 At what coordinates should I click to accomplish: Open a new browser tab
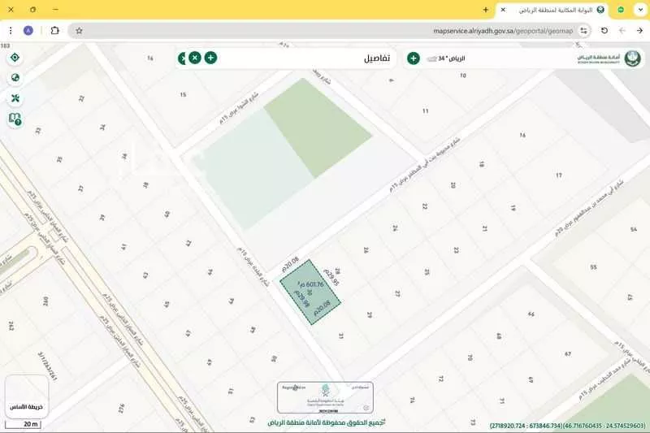tap(486, 10)
